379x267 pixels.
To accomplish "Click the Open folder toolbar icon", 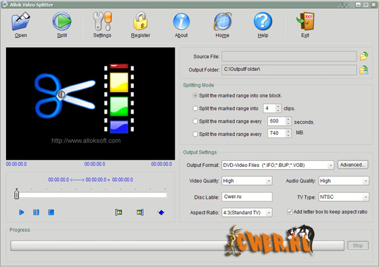I will (x=20, y=22).
